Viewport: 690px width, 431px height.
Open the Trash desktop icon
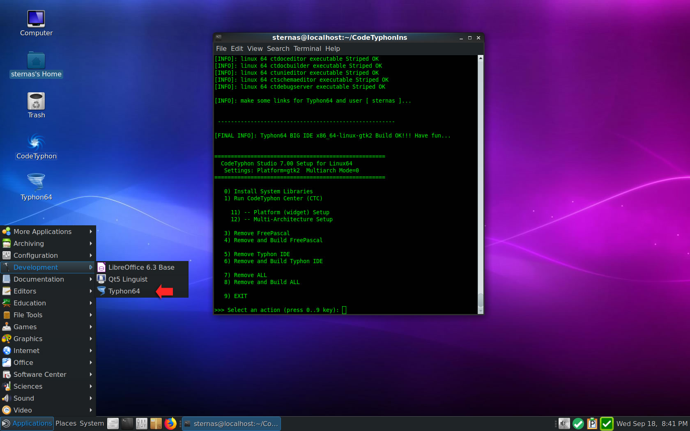(x=36, y=105)
